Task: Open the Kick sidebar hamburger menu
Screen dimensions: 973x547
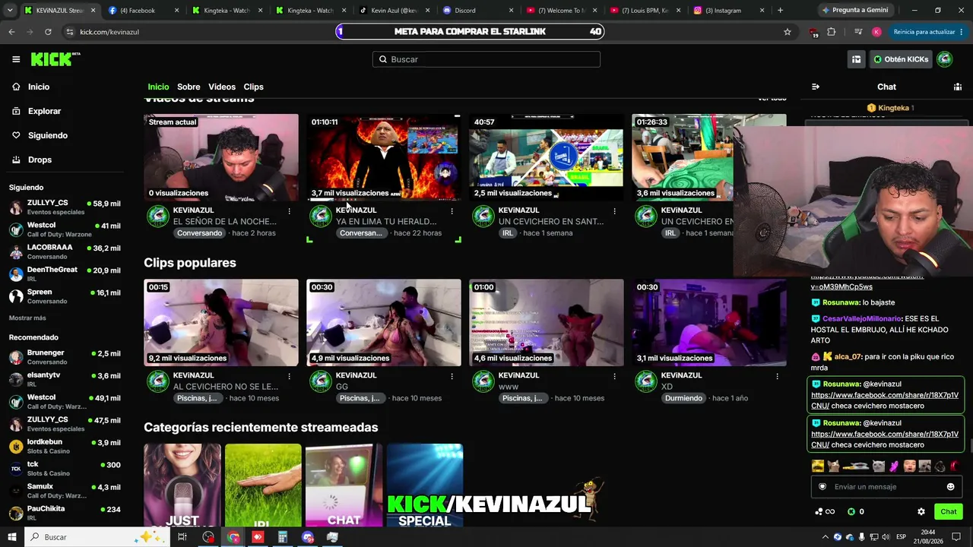Action: (x=16, y=59)
